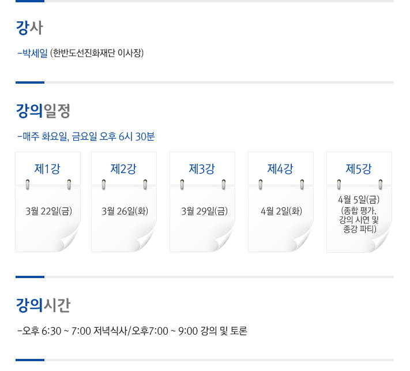Click the 강사 section heading
This screenshot has width=410, height=371.
click(x=29, y=28)
